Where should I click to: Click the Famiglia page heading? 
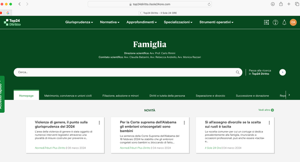(x=150, y=44)
